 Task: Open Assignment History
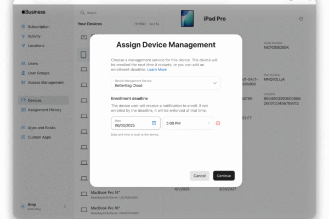(44, 110)
